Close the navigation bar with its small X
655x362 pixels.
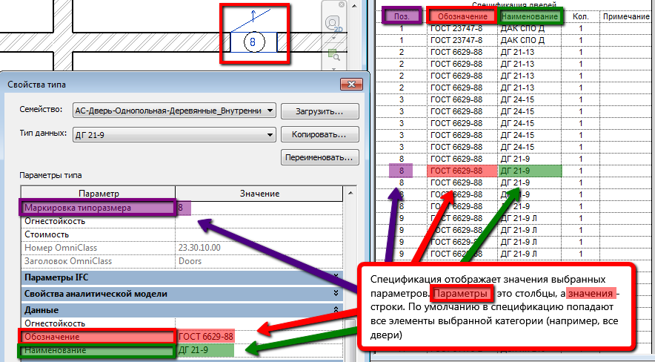coord(342,4)
